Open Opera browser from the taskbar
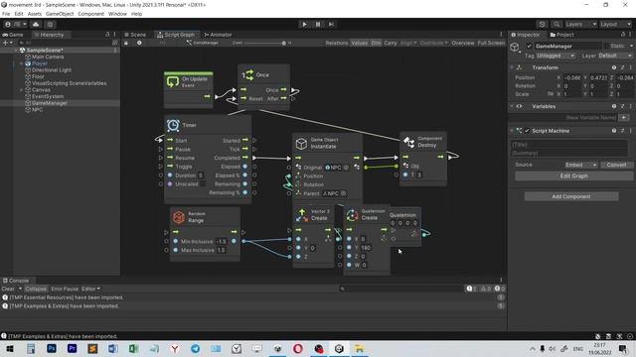The height and width of the screenshot is (357, 636). click(298, 348)
